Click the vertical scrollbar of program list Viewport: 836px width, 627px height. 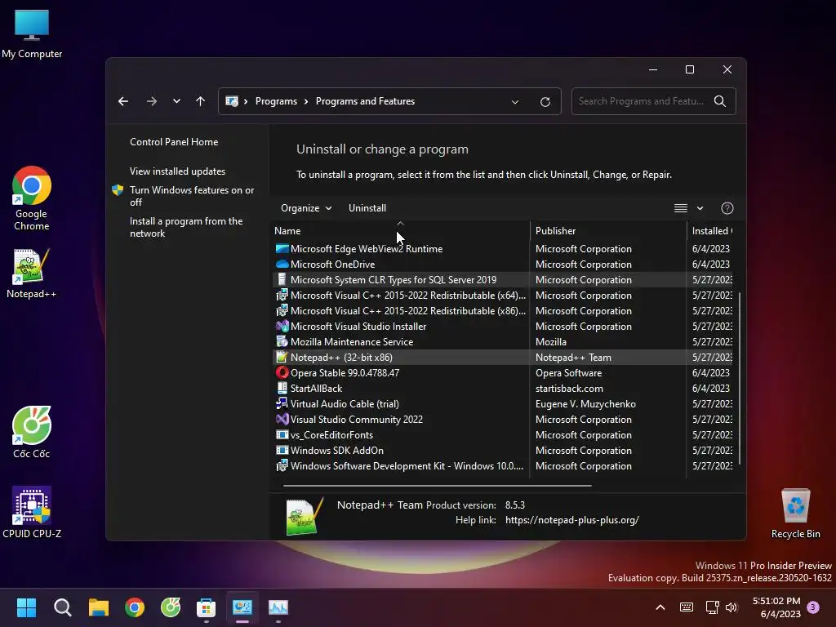click(740, 377)
